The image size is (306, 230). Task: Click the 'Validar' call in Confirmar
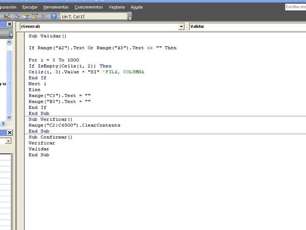(39, 149)
